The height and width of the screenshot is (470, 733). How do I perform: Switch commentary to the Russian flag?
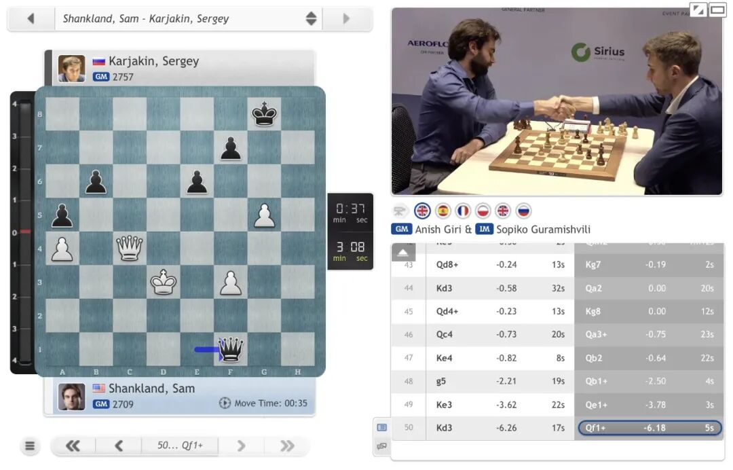click(x=523, y=211)
